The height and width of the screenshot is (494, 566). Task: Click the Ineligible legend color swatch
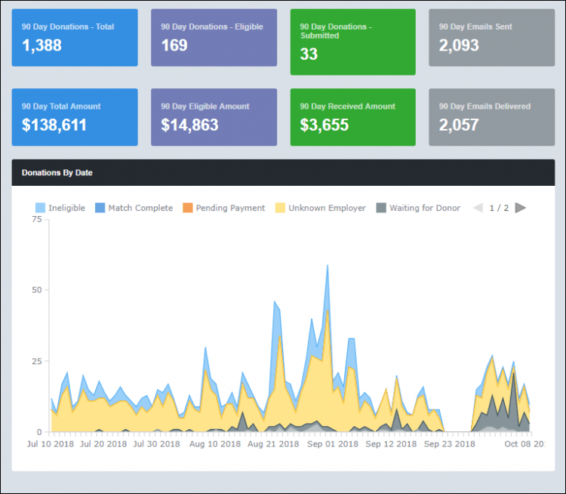(x=41, y=208)
